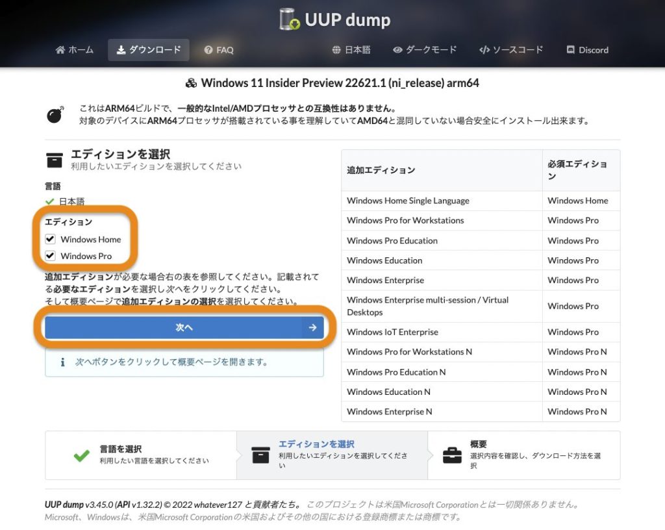Click the green check next to 日本語 language
Image resolution: width=665 pixels, height=530 pixels.
[49, 201]
